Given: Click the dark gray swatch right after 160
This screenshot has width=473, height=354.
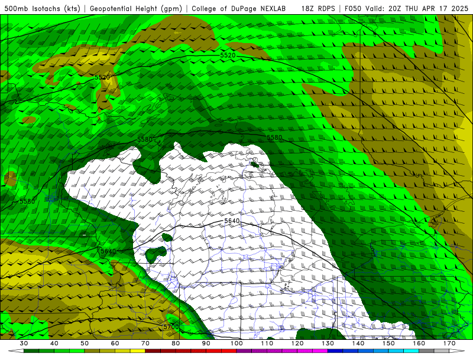Looking at the screenshot, I should 426,351.
